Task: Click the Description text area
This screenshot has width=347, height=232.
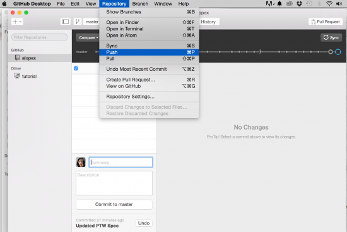Action: (x=114, y=183)
